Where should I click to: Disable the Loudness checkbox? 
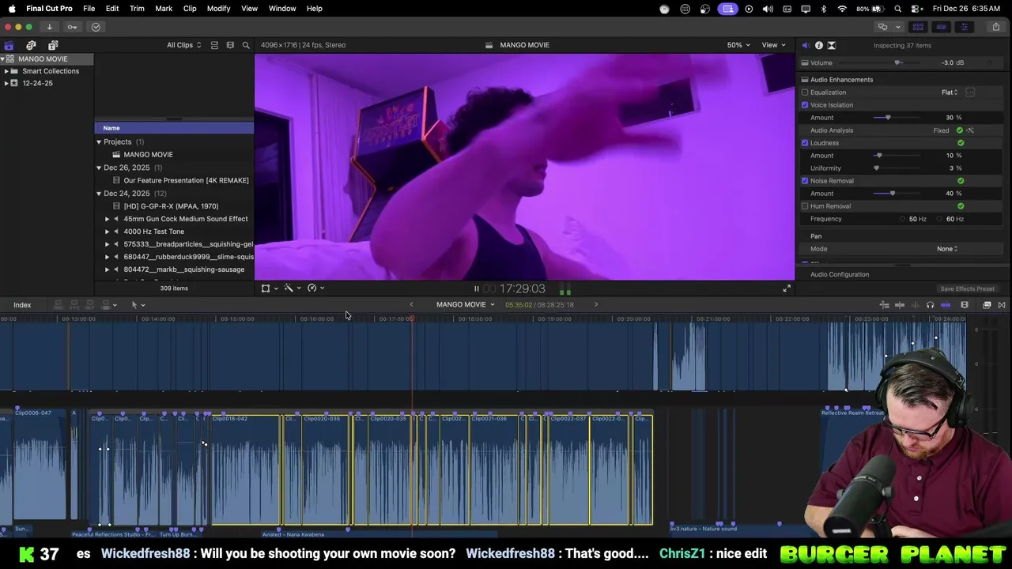(x=805, y=143)
